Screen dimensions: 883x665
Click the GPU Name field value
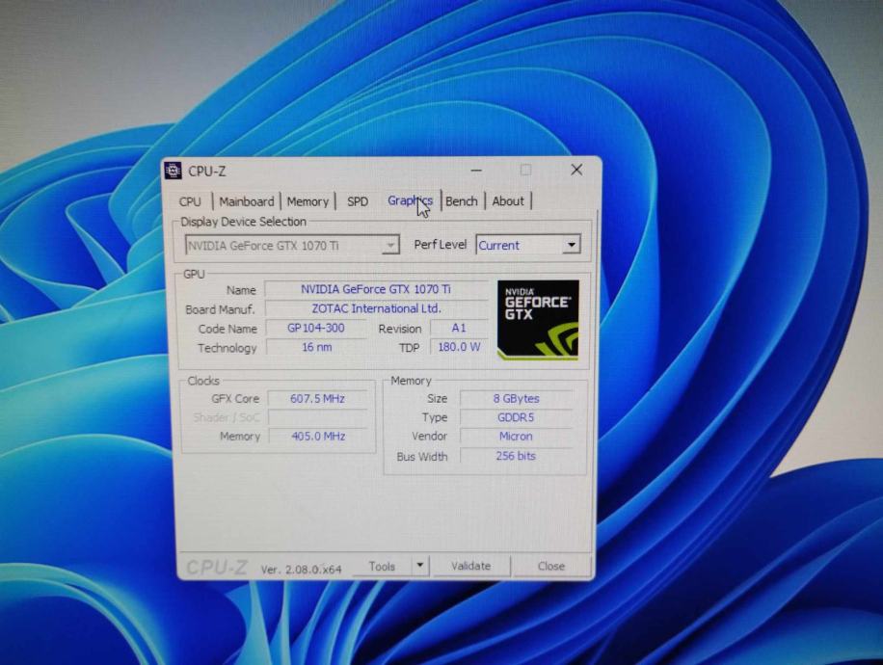click(x=376, y=289)
